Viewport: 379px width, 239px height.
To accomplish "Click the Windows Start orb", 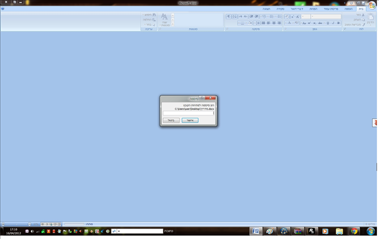I will (x=370, y=231).
